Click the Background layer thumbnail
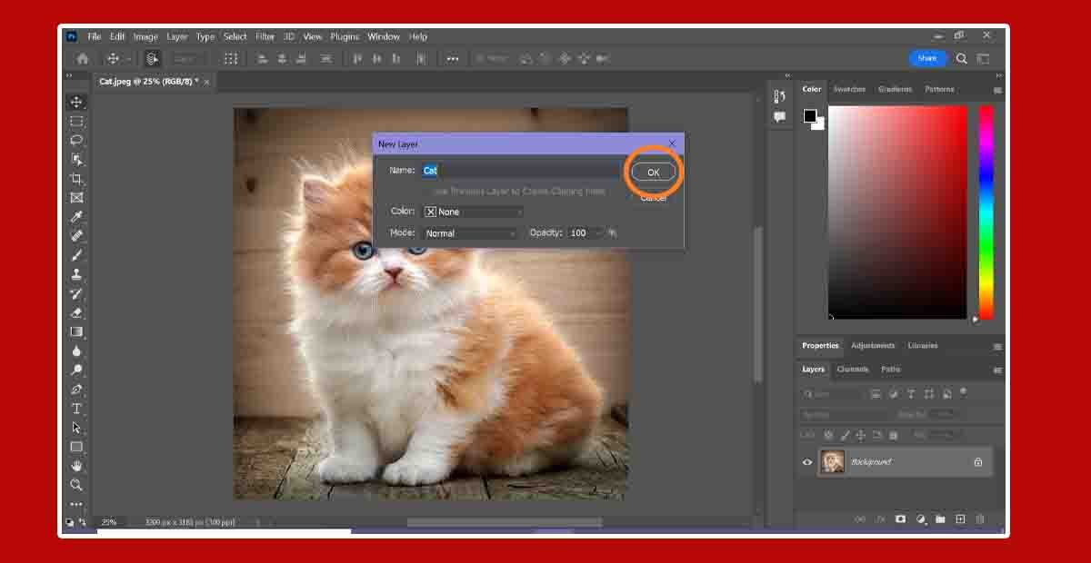The height and width of the screenshot is (563, 1091). pos(832,462)
